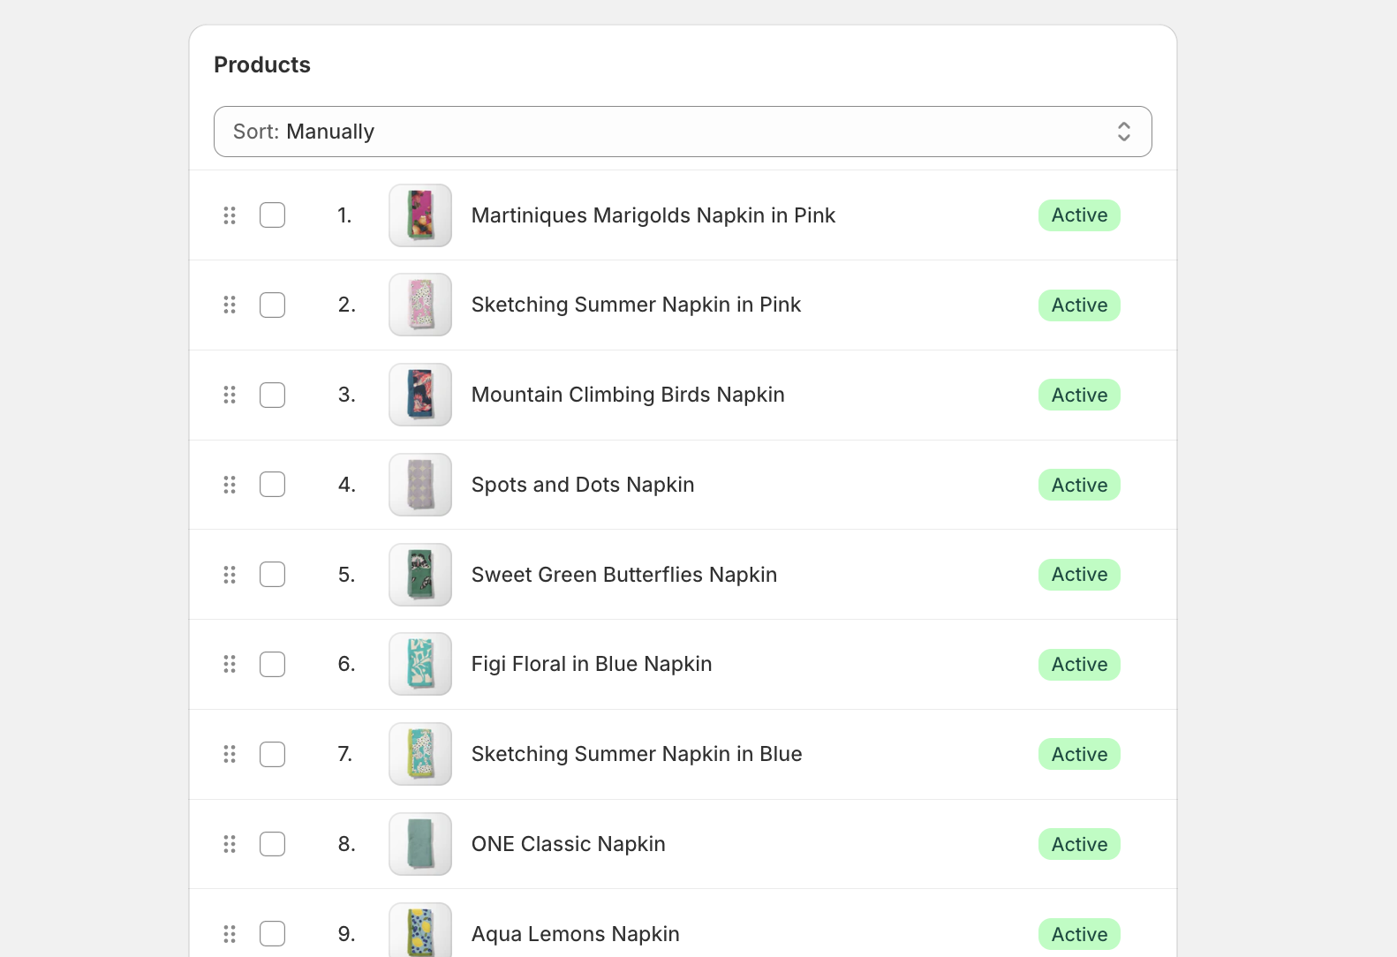This screenshot has height=957, width=1397.
Task: Open the ONE Classic Napkin product
Action: (568, 844)
